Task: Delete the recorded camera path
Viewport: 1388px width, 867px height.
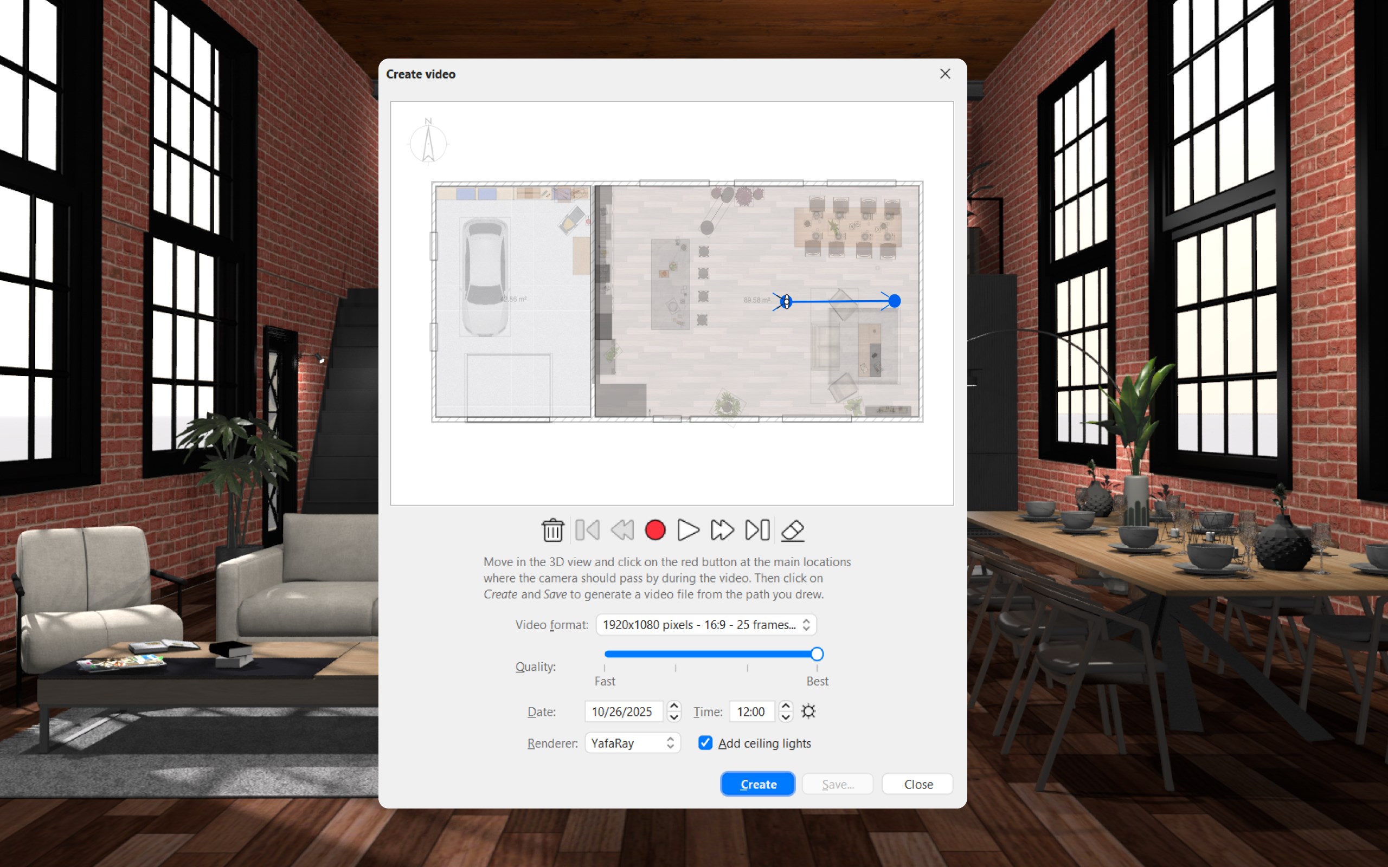Action: click(x=552, y=530)
